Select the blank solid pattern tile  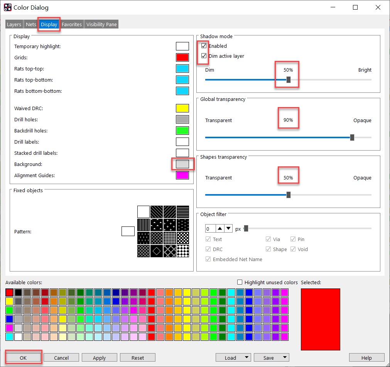pos(144,212)
